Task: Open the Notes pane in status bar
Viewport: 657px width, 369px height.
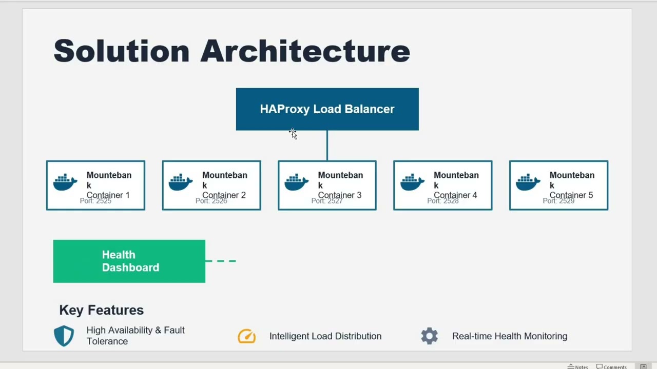Action: pos(578,366)
